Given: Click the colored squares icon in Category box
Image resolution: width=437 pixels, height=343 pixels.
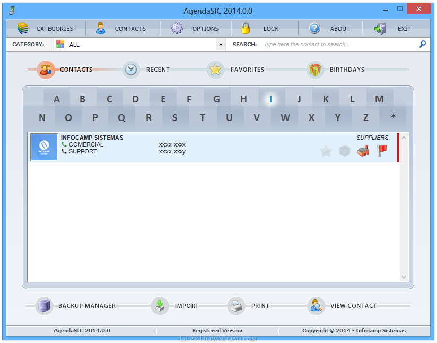Looking at the screenshot, I should [60, 44].
